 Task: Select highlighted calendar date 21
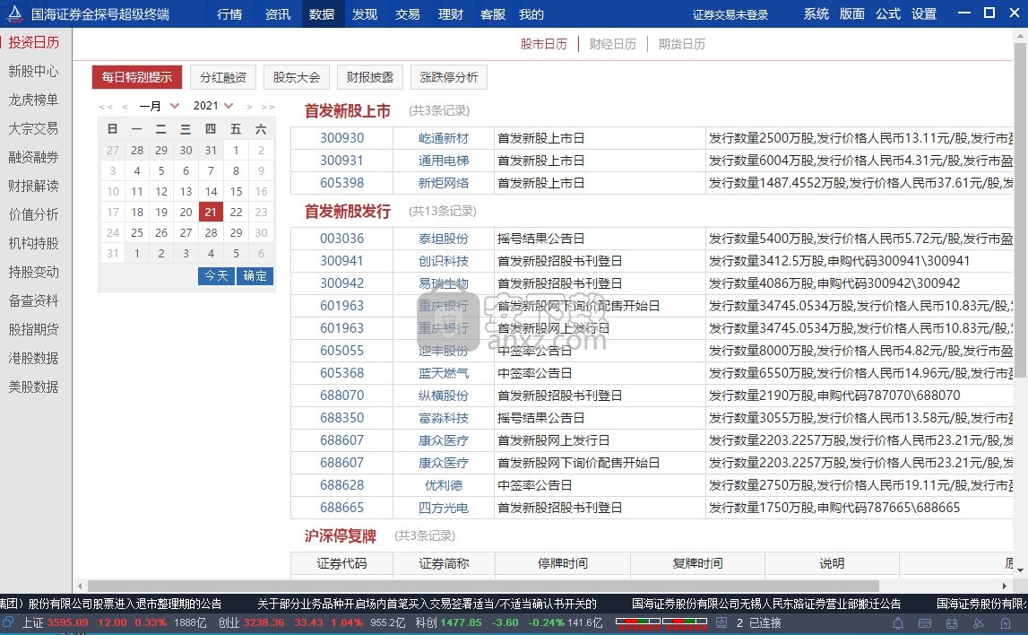point(211,212)
